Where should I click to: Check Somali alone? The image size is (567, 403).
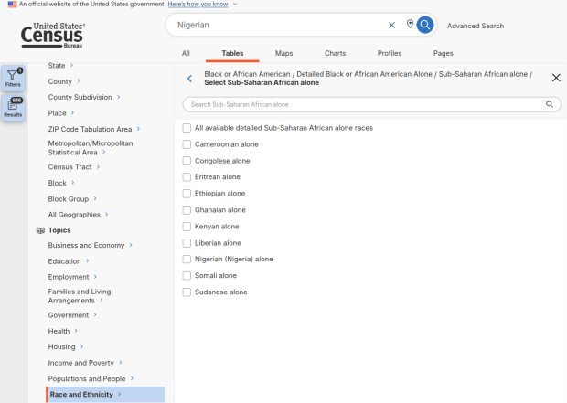click(x=187, y=276)
